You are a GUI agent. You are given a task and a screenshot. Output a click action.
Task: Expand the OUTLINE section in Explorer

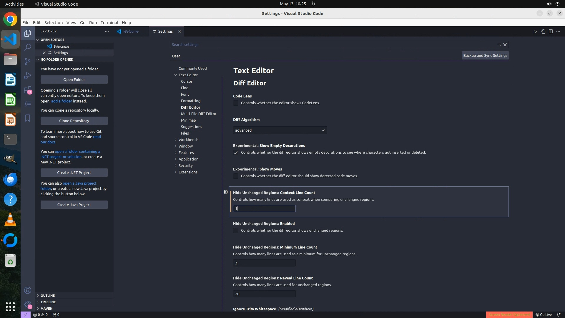[47, 296]
